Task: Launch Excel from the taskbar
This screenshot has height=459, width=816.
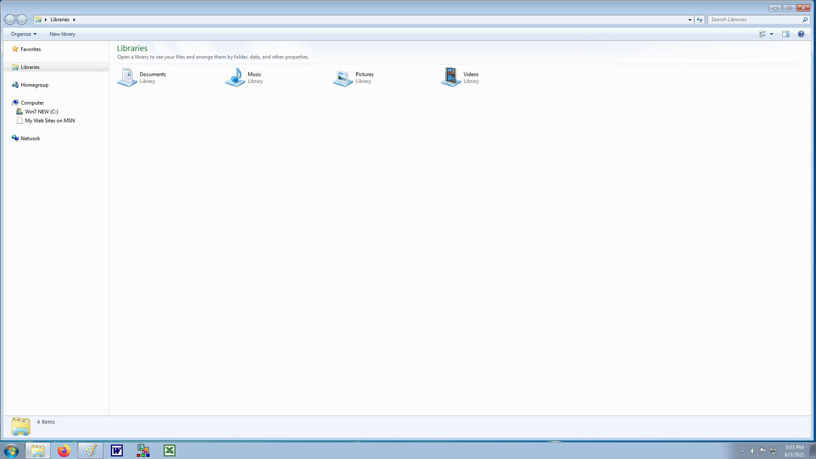Action: [169, 451]
